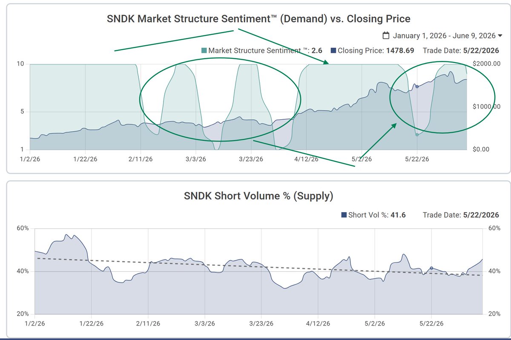Viewport: 511px width, 340px height.
Task: Click the '1/2/26' x-axis label on the sentiment chart
Action: coord(30,159)
